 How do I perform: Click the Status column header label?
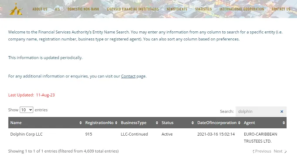[167, 123]
